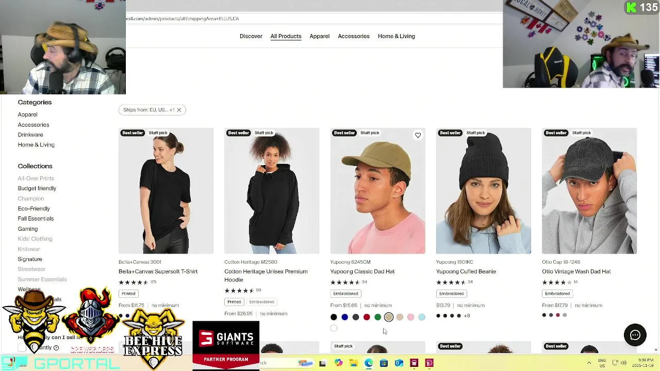Image resolution: width=660 pixels, height=371 pixels.
Task: Switch to the Apparel tab
Action: 319,36
